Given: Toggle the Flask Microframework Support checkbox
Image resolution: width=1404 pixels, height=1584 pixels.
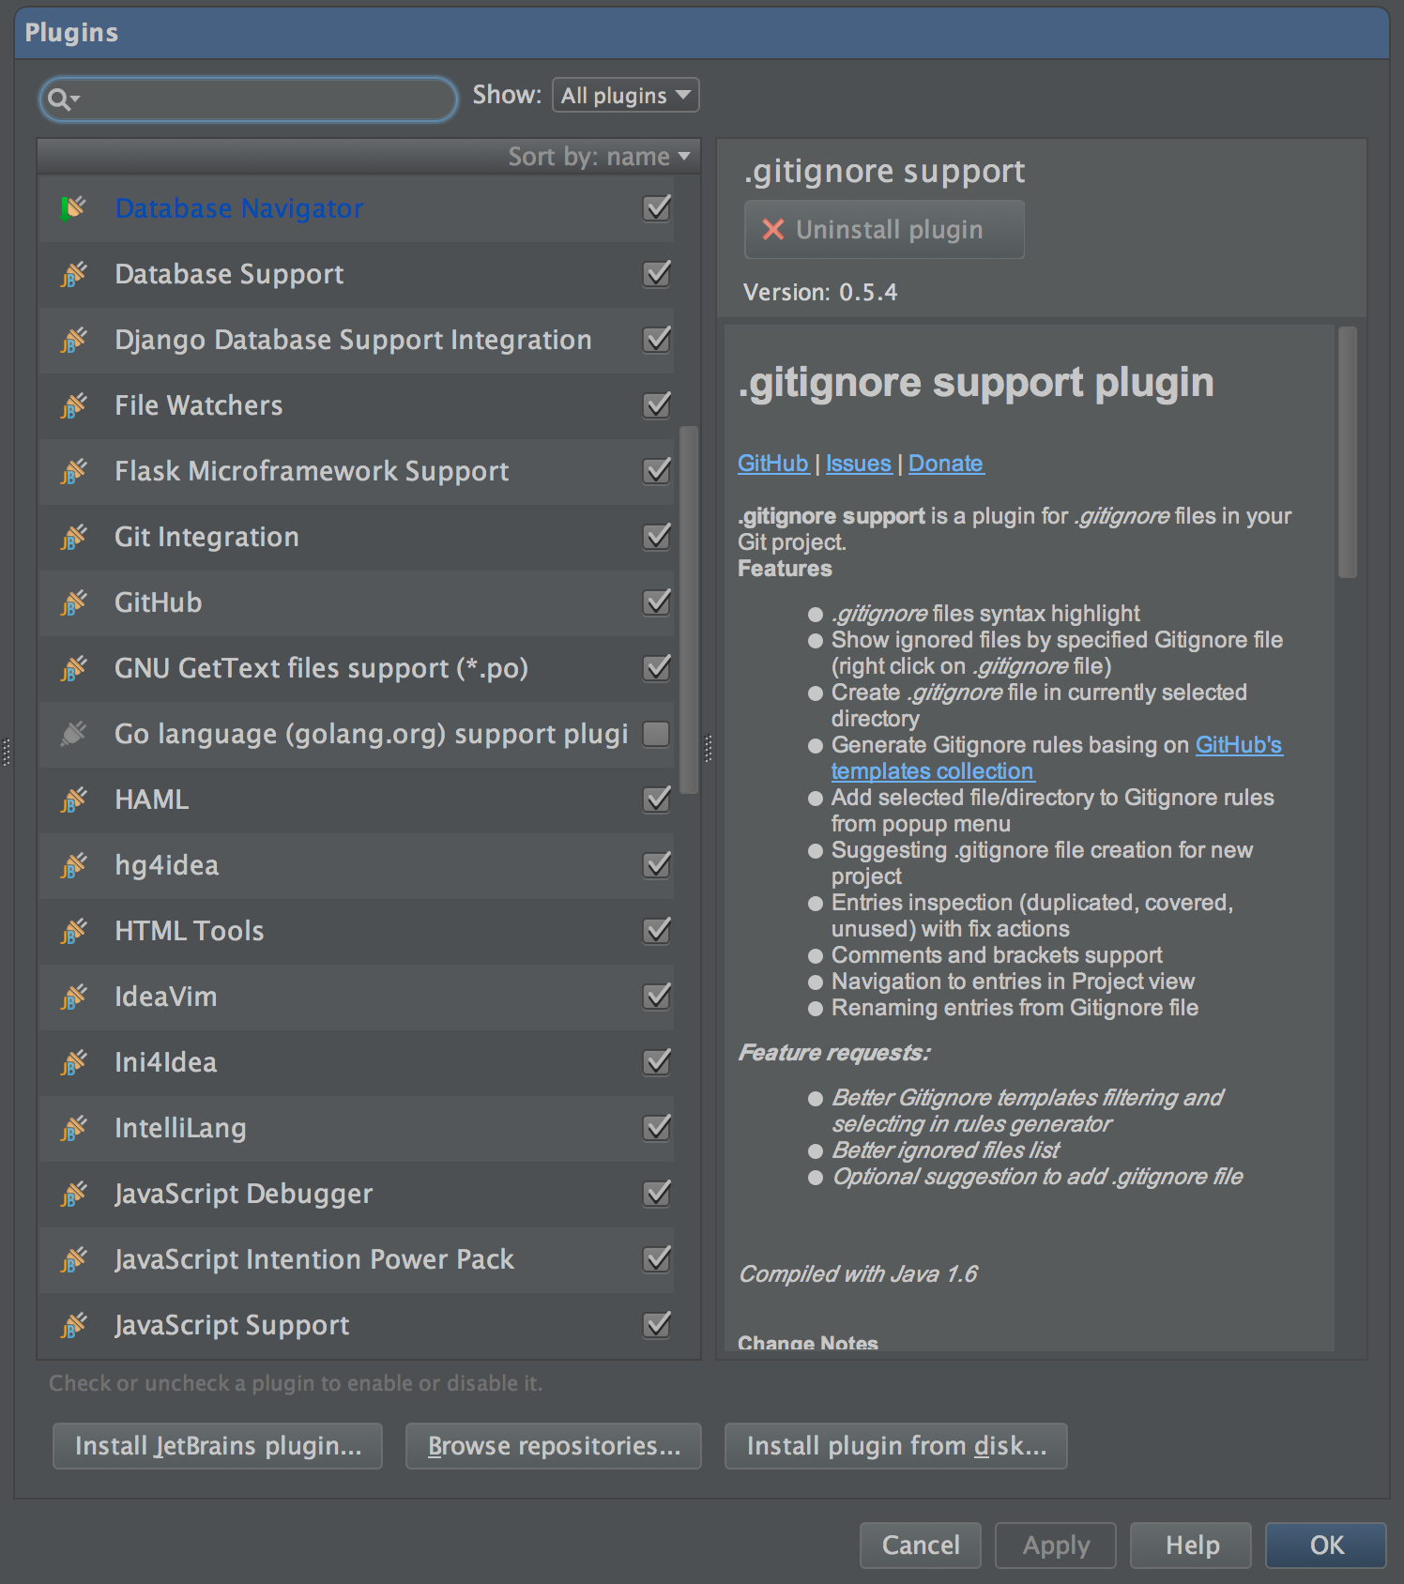Looking at the screenshot, I should pyautogui.click(x=657, y=470).
